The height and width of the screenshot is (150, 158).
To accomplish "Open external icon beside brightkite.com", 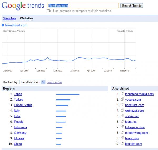I will click(x=122, y=105).
